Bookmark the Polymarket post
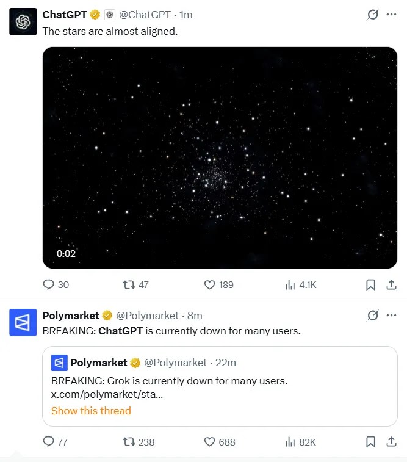Viewport: 407px width, 462px height. [x=370, y=442]
